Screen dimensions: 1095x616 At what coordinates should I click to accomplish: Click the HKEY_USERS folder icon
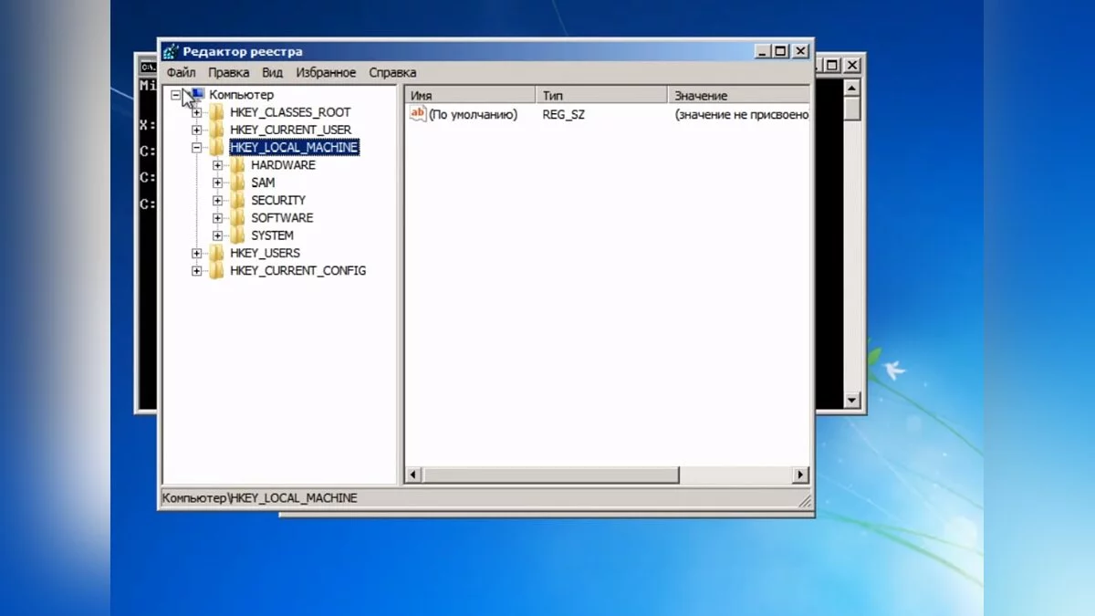(x=216, y=253)
